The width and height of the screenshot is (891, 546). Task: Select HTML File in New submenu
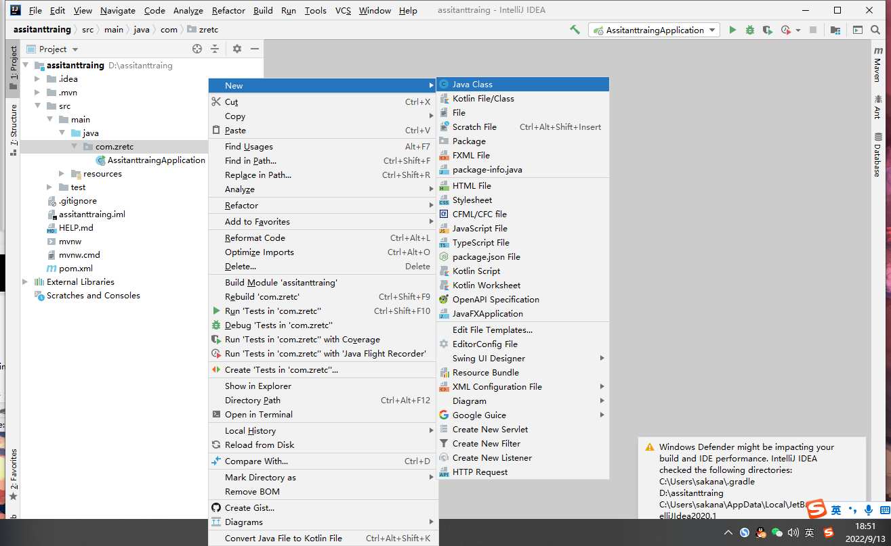pos(522,186)
